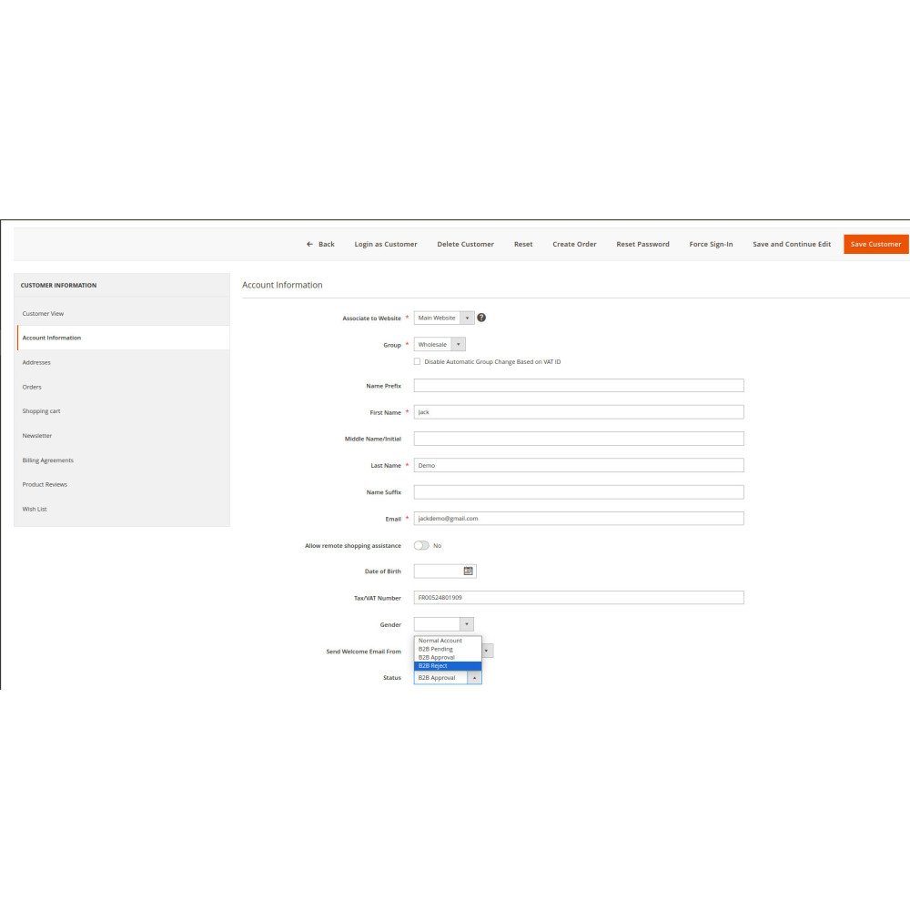Open the Group Wholesale dropdown

click(x=440, y=345)
